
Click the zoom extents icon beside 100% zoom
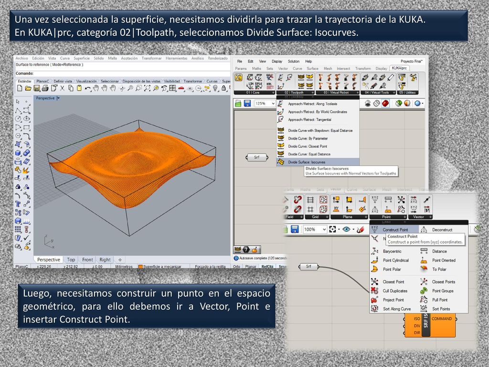333,229
